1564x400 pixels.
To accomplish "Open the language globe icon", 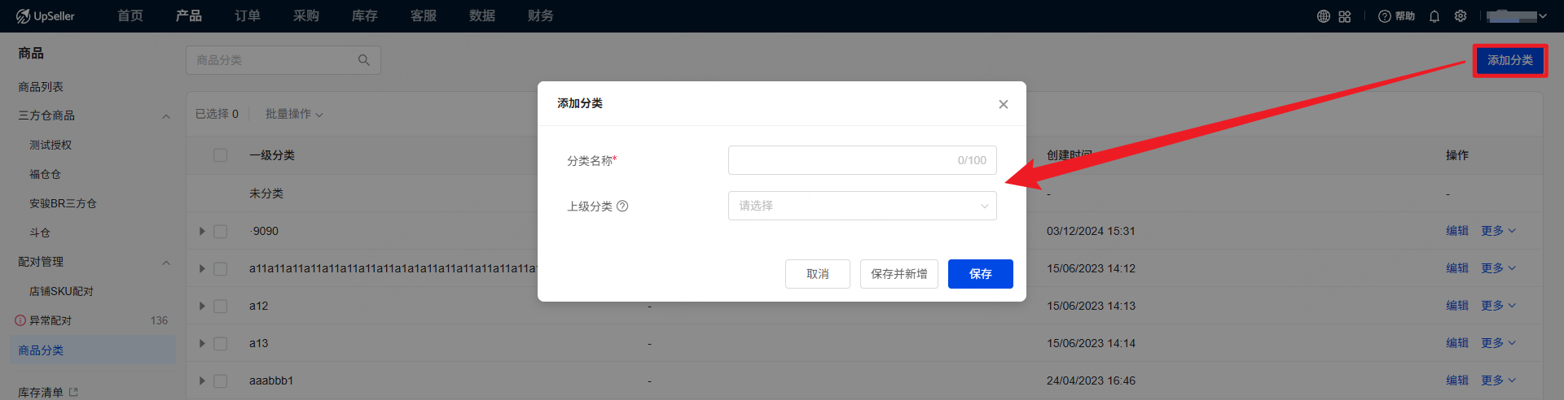I will pos(1323,16).
